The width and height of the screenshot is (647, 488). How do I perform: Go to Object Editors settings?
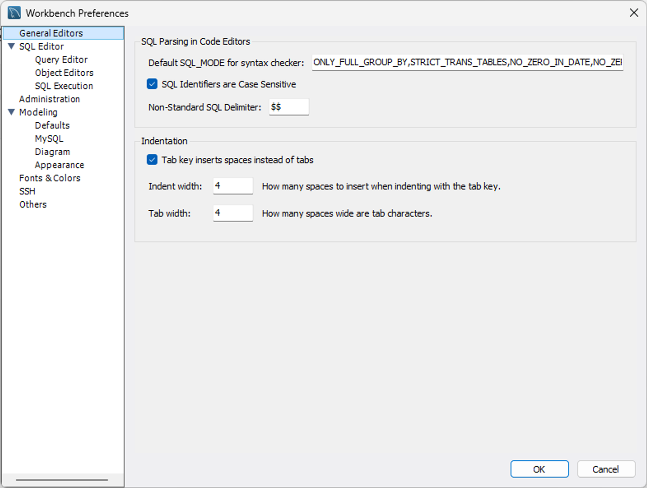coord(64,73)
